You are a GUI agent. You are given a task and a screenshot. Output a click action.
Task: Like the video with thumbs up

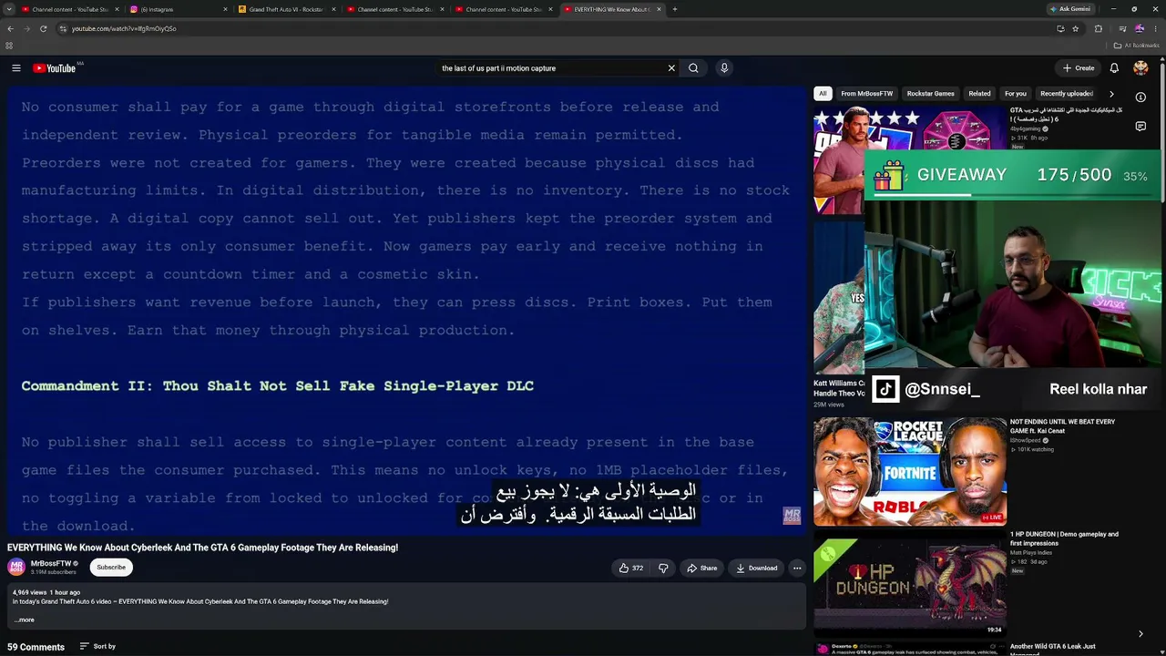tap(631, 568)
